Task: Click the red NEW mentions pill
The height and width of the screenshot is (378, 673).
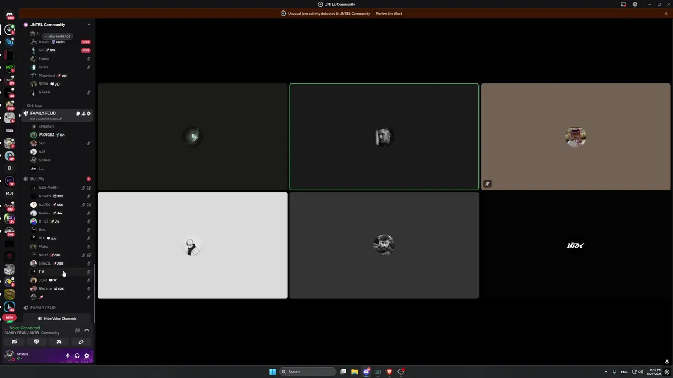Action: (x=9, y=318)
